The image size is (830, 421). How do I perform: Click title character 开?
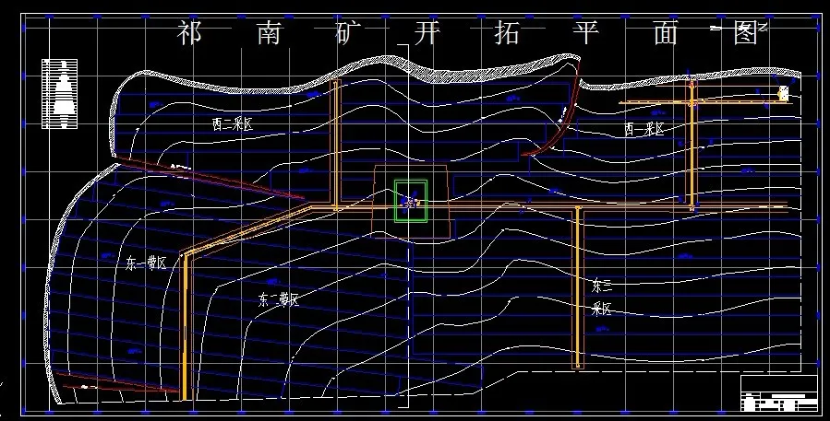[427, 34]
